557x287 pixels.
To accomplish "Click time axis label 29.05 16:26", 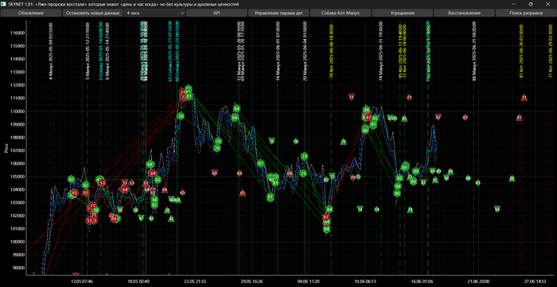I will point(251,281).
